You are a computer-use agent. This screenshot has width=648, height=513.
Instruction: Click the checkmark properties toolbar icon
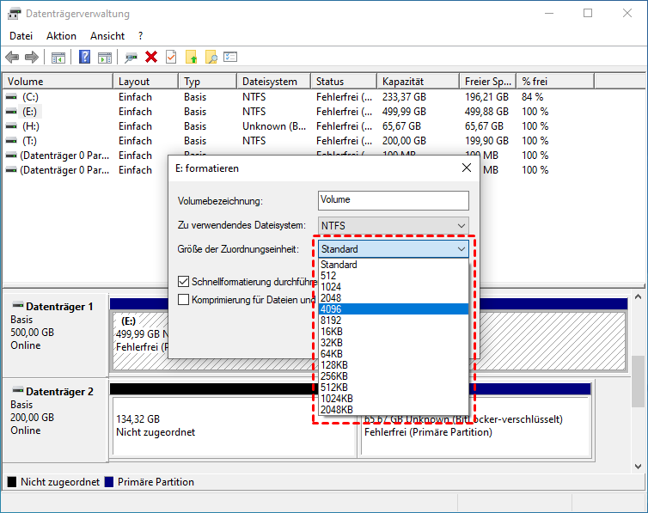pyautogui.click(x=171, y=57)
